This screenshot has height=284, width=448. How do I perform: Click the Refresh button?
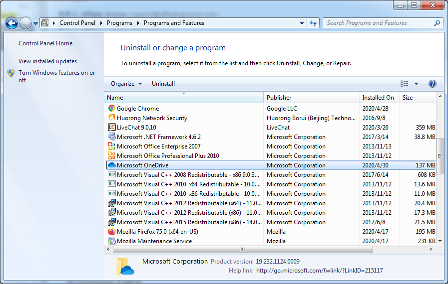coord(313,23)
